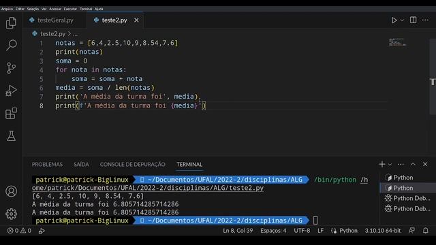Click the code minimap preview
Image resolution: width=436 pixels, height=245 pixels.
click(x=397, y=42)
